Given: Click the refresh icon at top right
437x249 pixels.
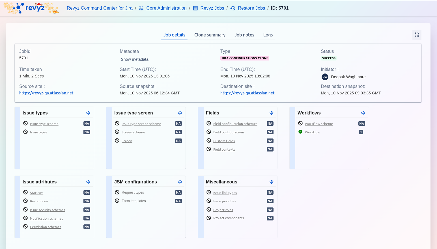Looking at the screenshot, I should pos(417,35).
